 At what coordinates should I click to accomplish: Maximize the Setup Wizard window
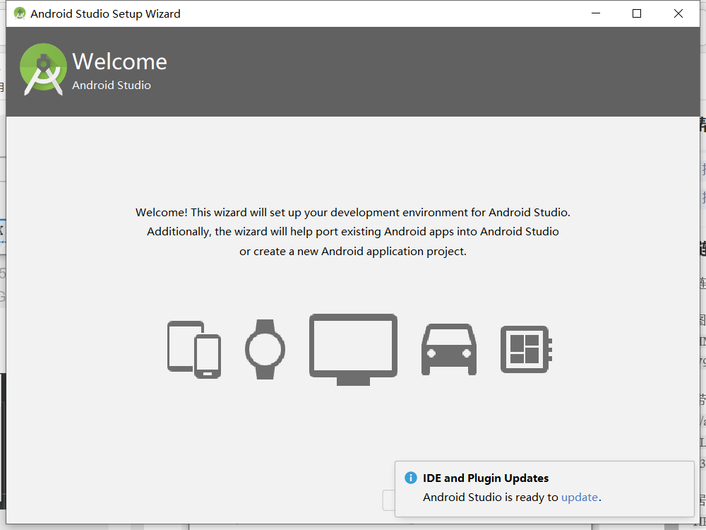(637, 13)
